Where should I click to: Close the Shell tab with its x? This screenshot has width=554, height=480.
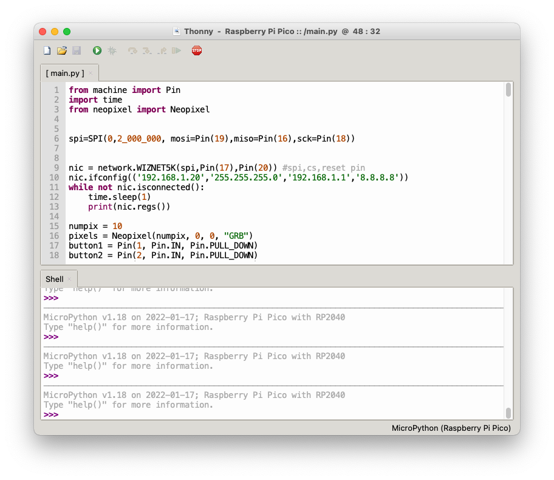click(69, 279)
